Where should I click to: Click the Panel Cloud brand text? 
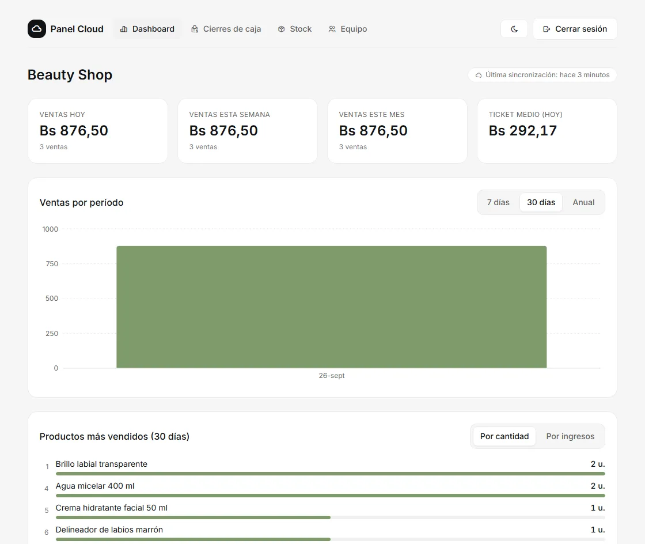77,29
